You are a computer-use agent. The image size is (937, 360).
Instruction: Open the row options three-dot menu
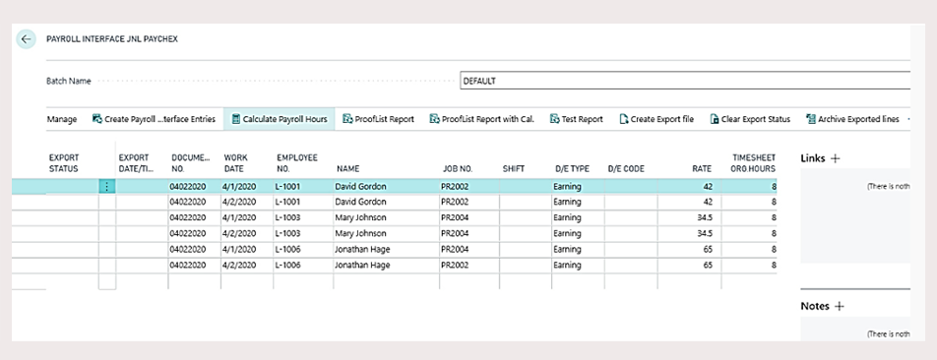pyautogui.click(x=107, y=187)
